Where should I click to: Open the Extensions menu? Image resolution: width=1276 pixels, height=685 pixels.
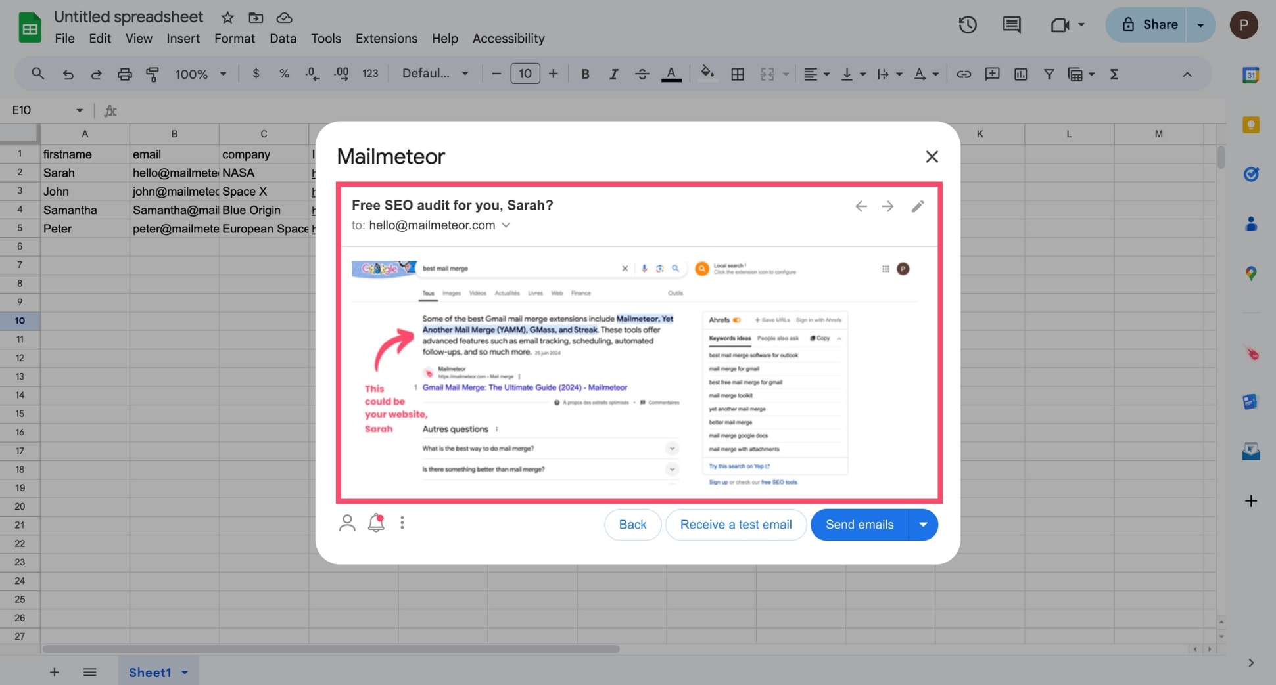387,39
